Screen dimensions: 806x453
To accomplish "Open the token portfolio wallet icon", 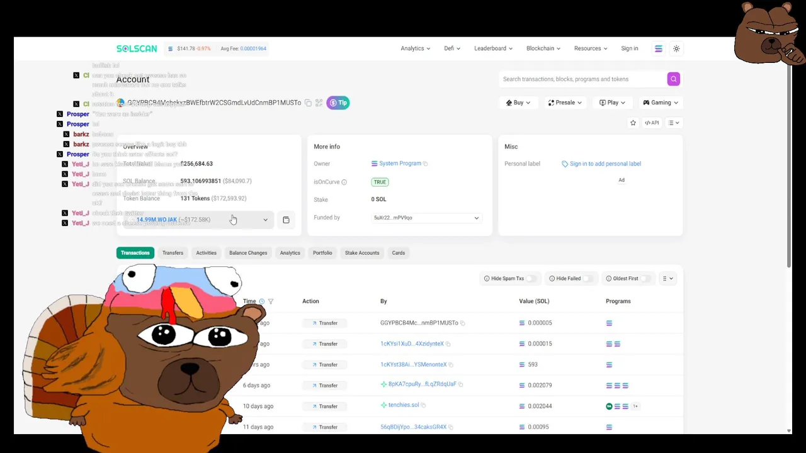I will (x=286, y=220).
